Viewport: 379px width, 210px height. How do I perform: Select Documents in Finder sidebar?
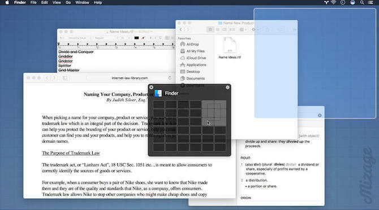[x=193, y=78]
